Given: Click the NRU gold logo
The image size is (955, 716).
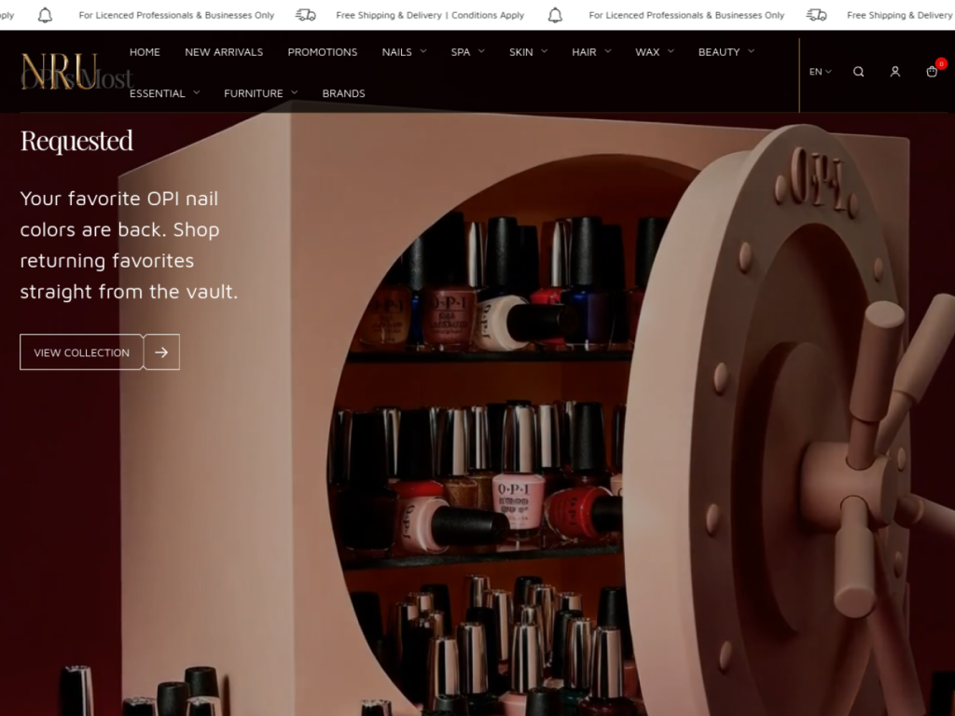Looking at the screenshot, I should coord(59,72).
